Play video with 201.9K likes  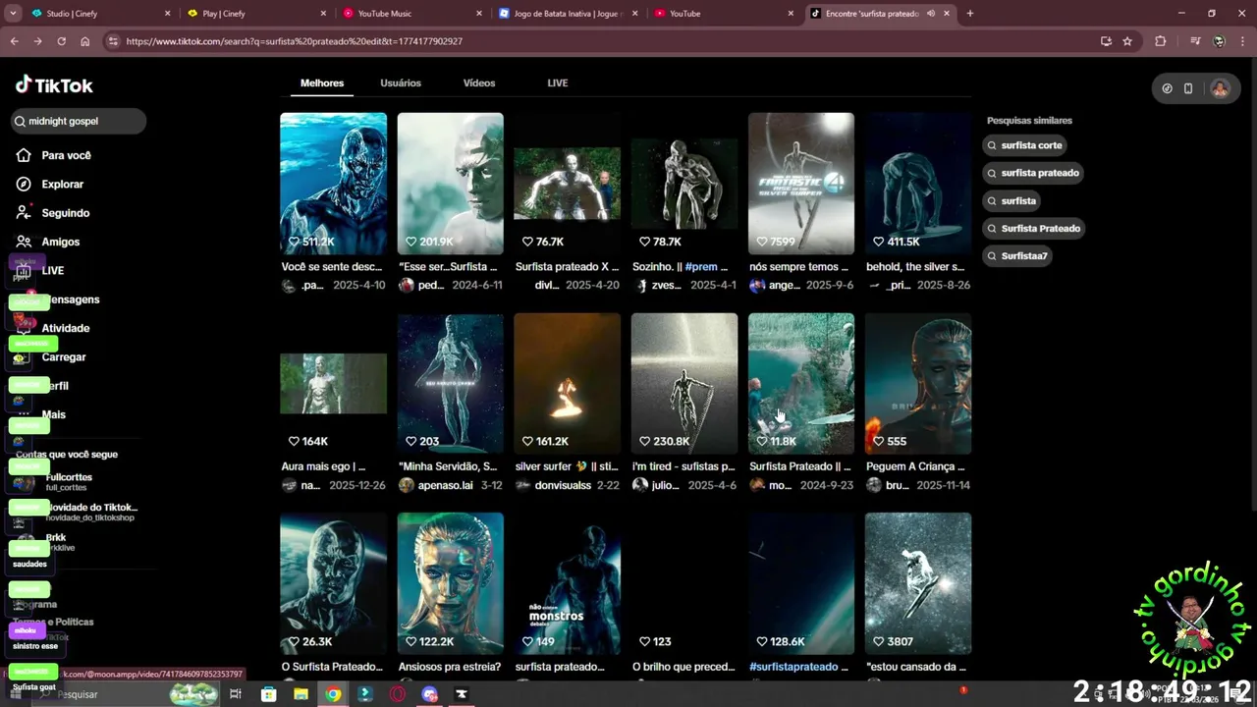click(x=450, y=184)
